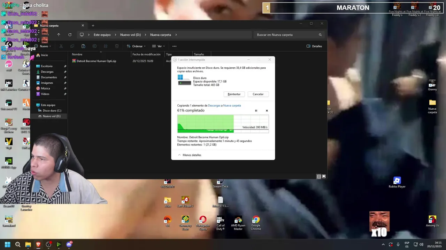The height and width of the screenshot is (250, 446).
Task: Pause the file copy operation
Action: pos(256,111)
